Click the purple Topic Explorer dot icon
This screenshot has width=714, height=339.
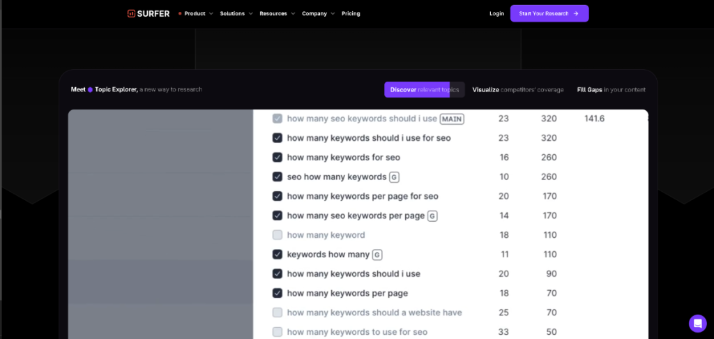tap(90, 90)
